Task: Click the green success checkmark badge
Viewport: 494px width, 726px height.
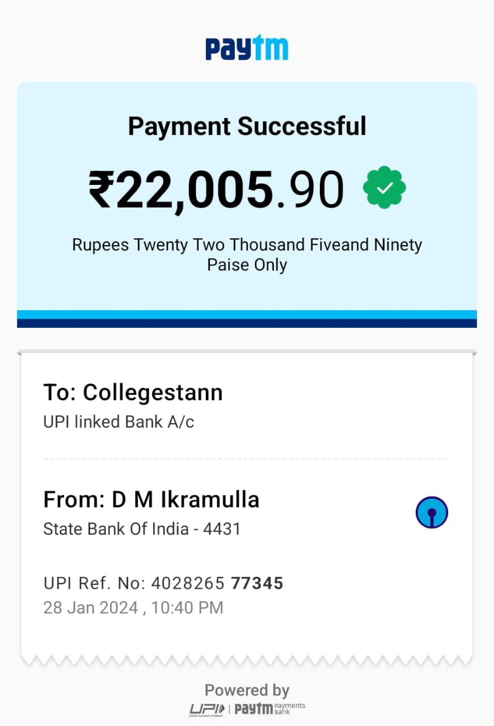Action: tap(385, 187)
